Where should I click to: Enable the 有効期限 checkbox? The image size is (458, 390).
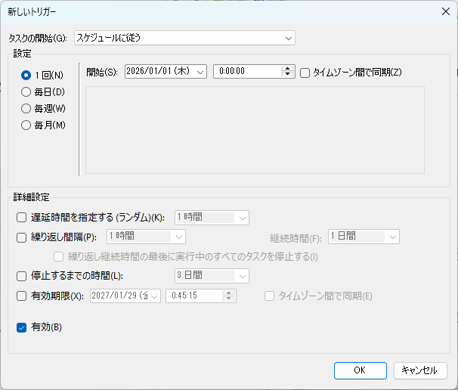pyautogui.click(x=21, y=296)
